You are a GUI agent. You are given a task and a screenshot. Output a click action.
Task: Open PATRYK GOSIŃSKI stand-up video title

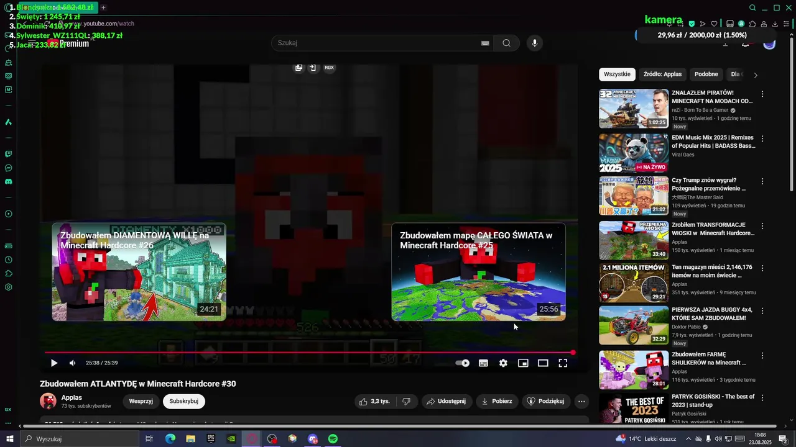(713, 400)
